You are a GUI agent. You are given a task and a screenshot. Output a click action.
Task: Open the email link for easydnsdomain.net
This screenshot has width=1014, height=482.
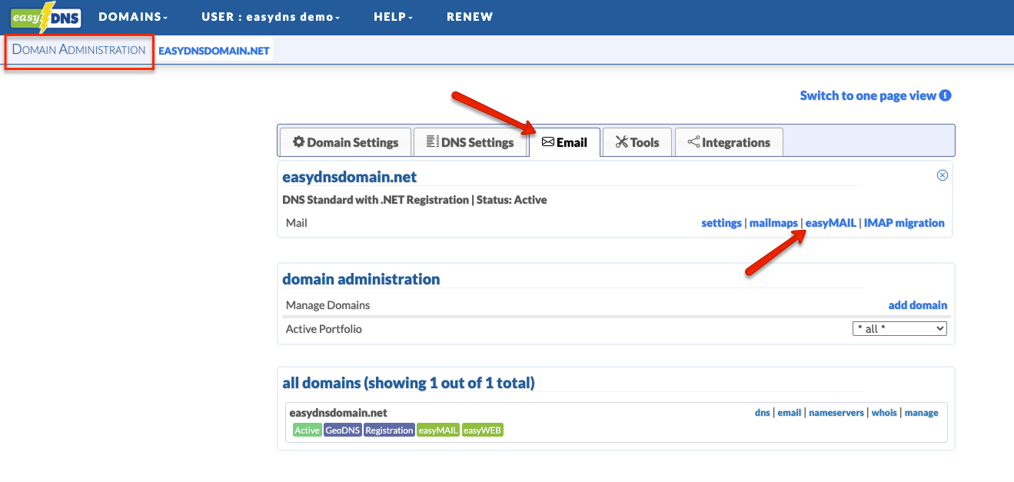coord(790,413)
